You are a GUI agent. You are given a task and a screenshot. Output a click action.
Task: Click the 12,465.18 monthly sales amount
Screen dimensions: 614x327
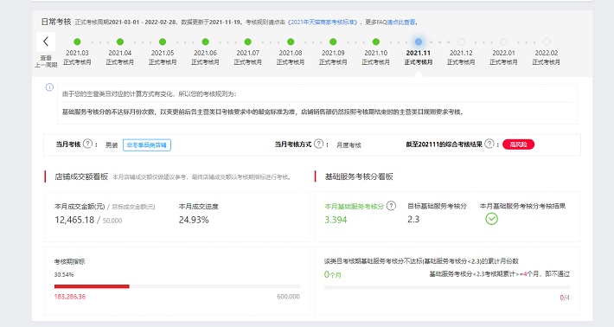pos(74,220)
